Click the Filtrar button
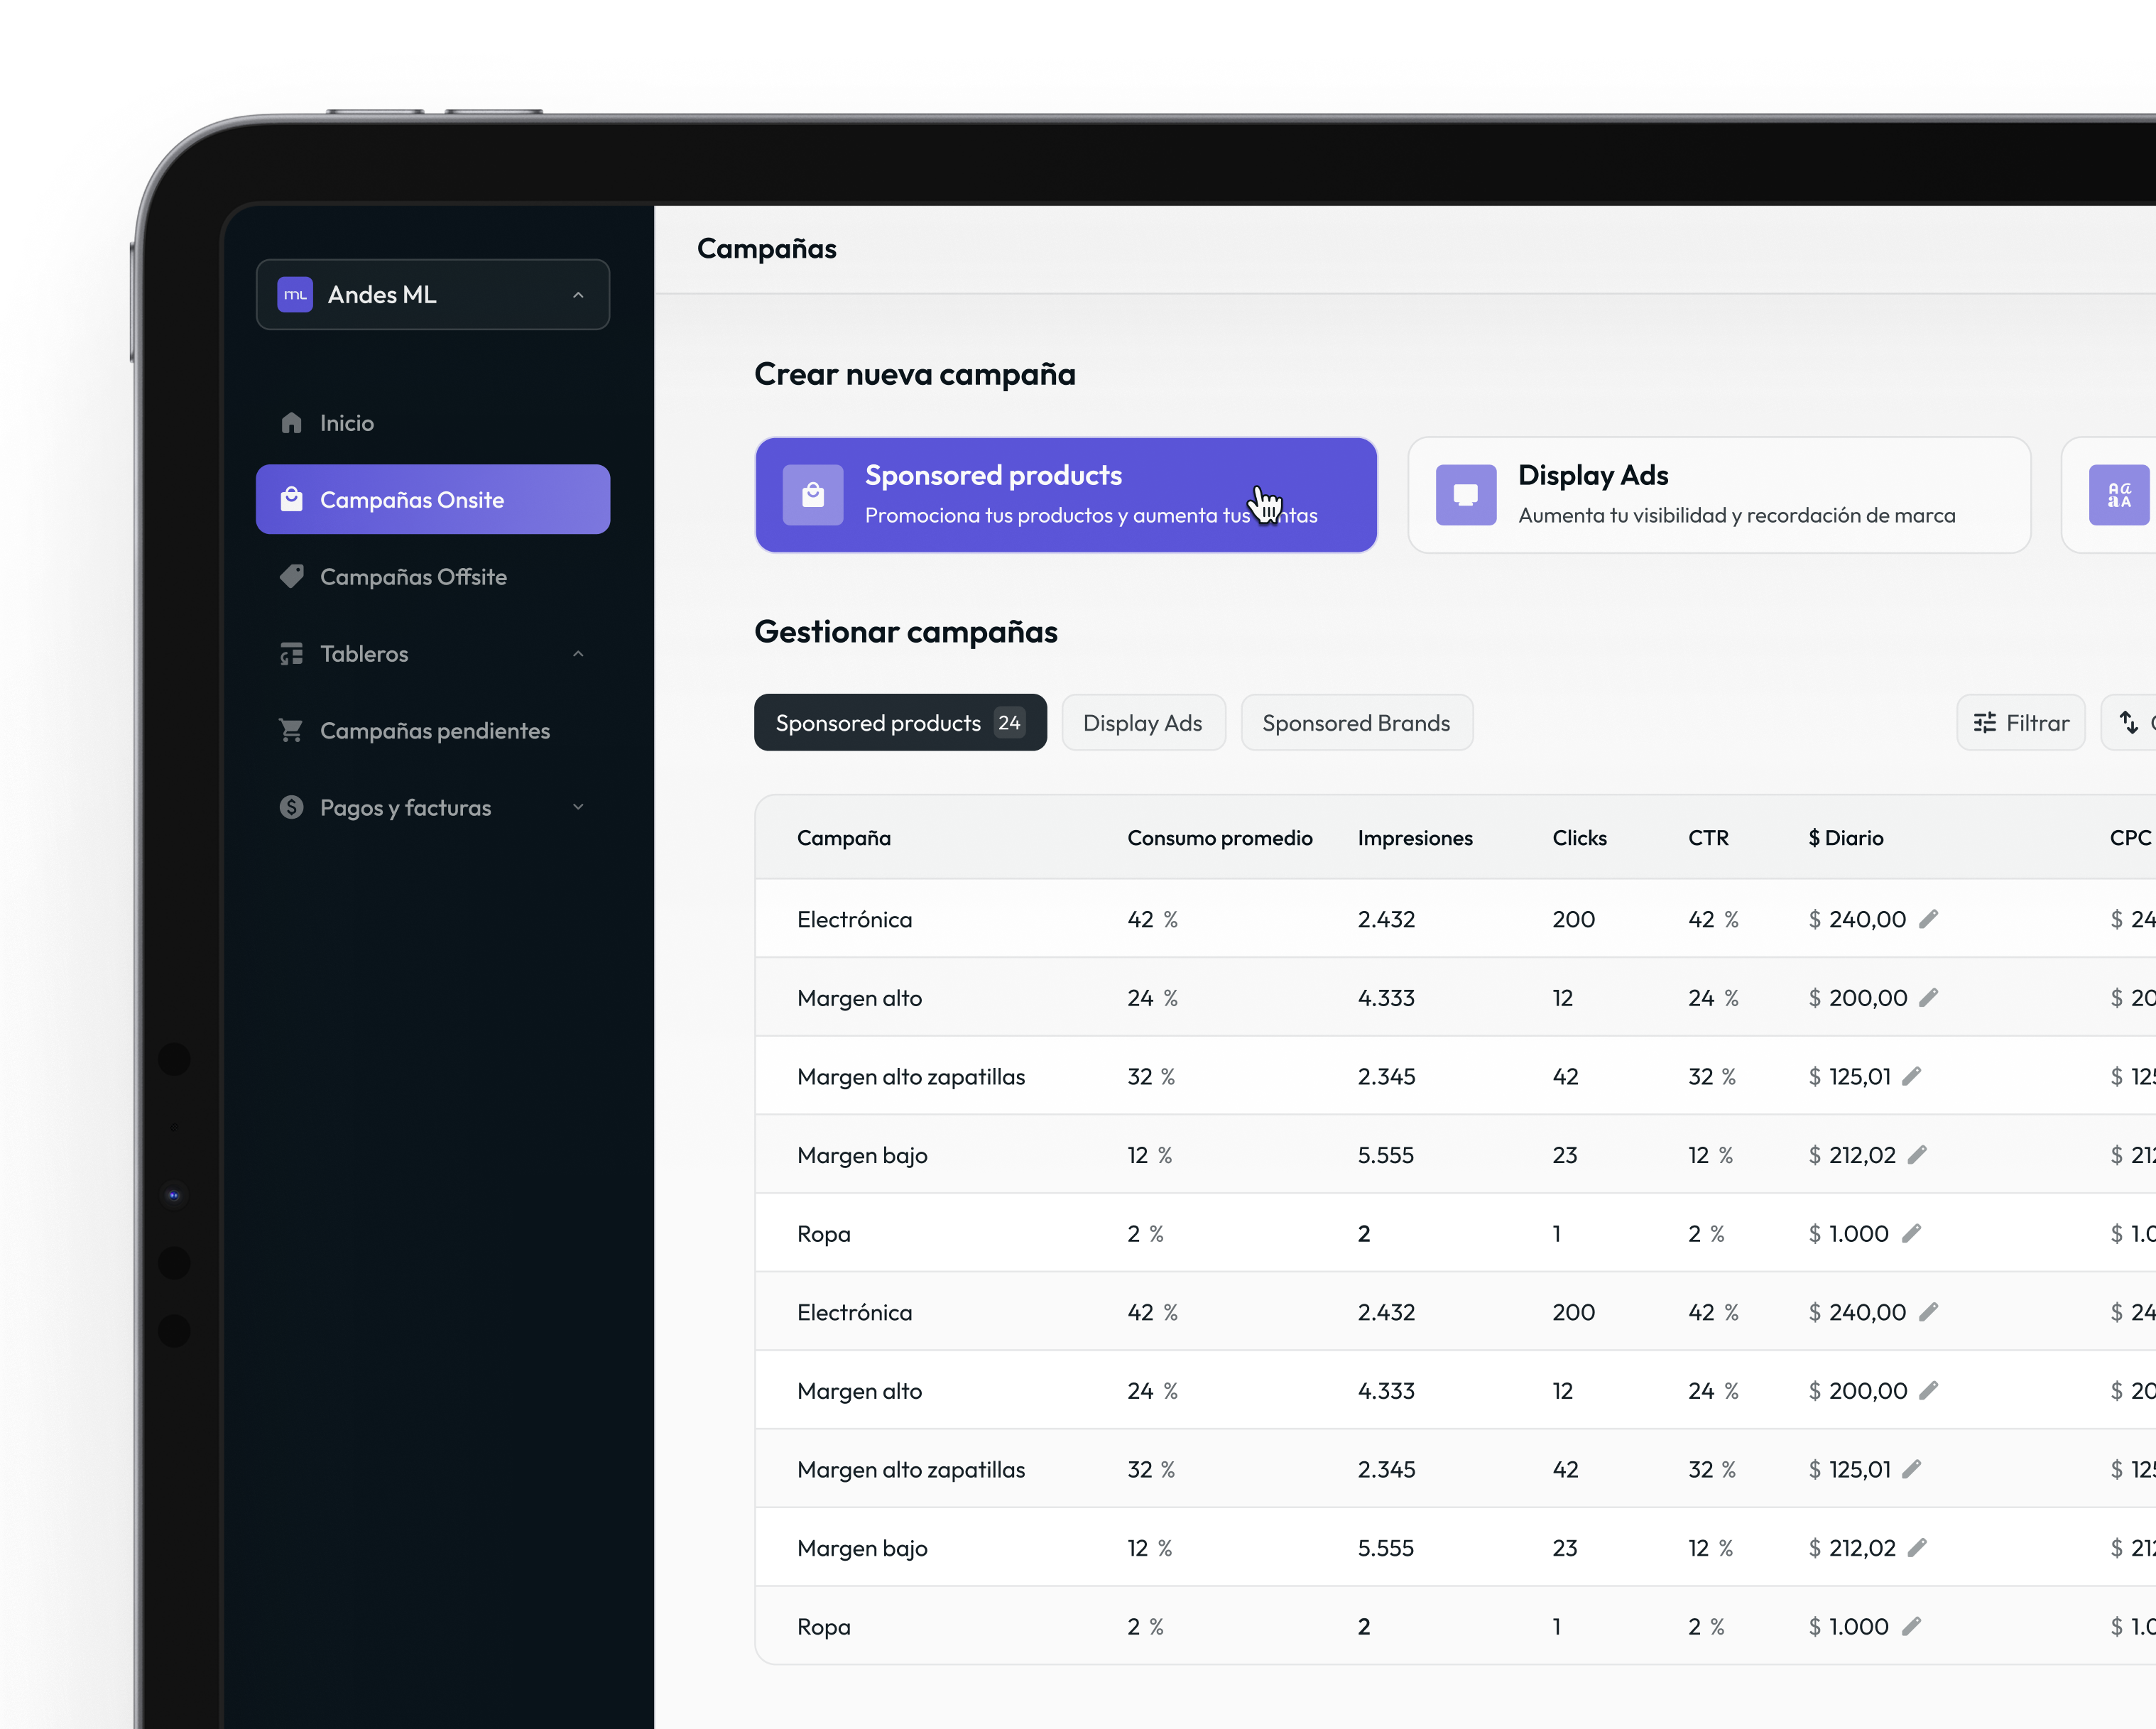The height and width of the screenshot is (1729, 2156). pyautogui.click(x=2020, y=722)
